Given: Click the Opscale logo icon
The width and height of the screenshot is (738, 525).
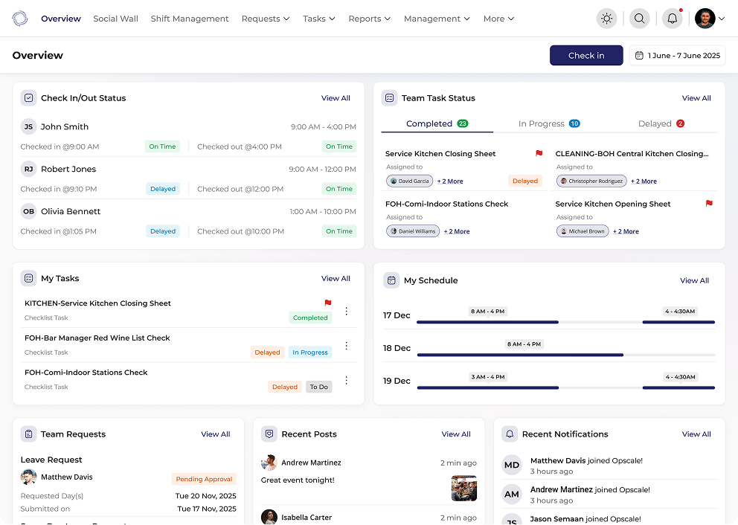Looking at the screenshot, I should coord(20,19).
